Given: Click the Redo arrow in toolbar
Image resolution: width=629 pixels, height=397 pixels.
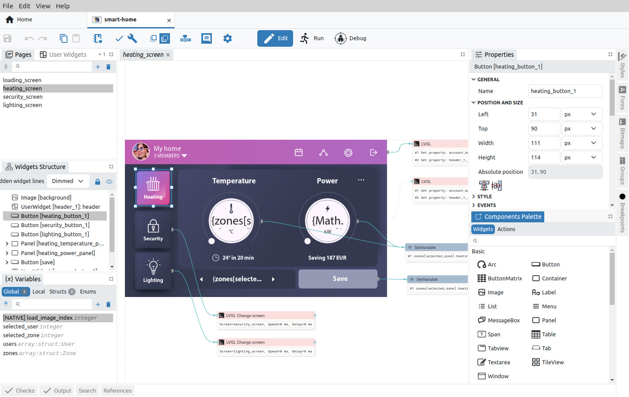Looking at the screenshot, I should (42, 38).
